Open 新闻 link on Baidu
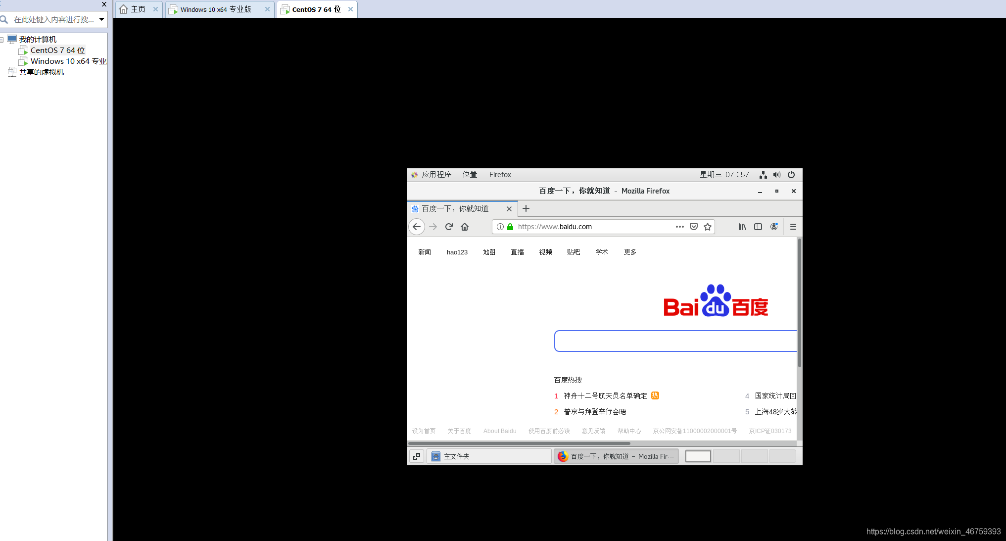Screen dimensions: 1006x541 [425, 252]
